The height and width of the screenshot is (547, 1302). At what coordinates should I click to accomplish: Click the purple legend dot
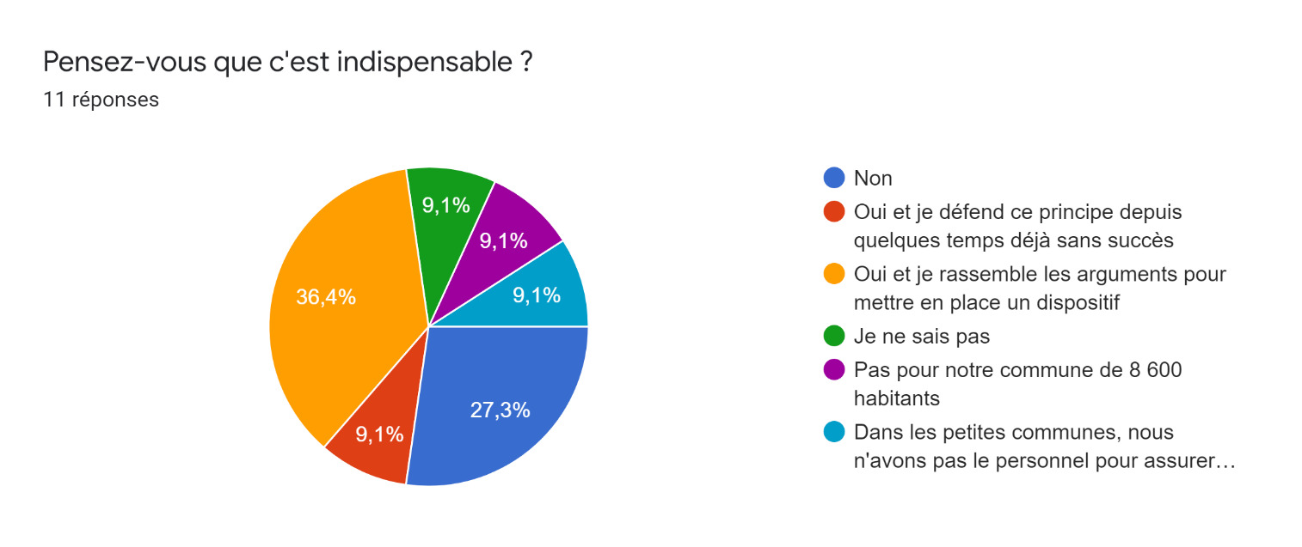(833, 369)
